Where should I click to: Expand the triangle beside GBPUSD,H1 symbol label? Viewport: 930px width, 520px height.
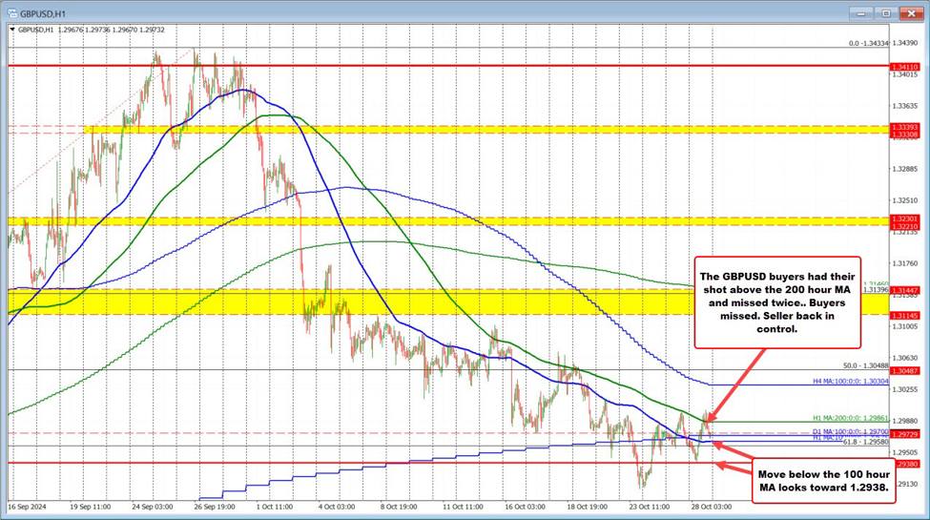(x=13, y=30)
